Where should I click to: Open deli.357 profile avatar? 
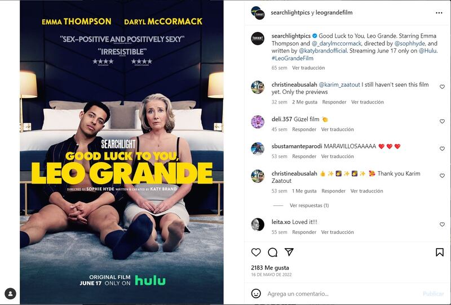(258, 122)
